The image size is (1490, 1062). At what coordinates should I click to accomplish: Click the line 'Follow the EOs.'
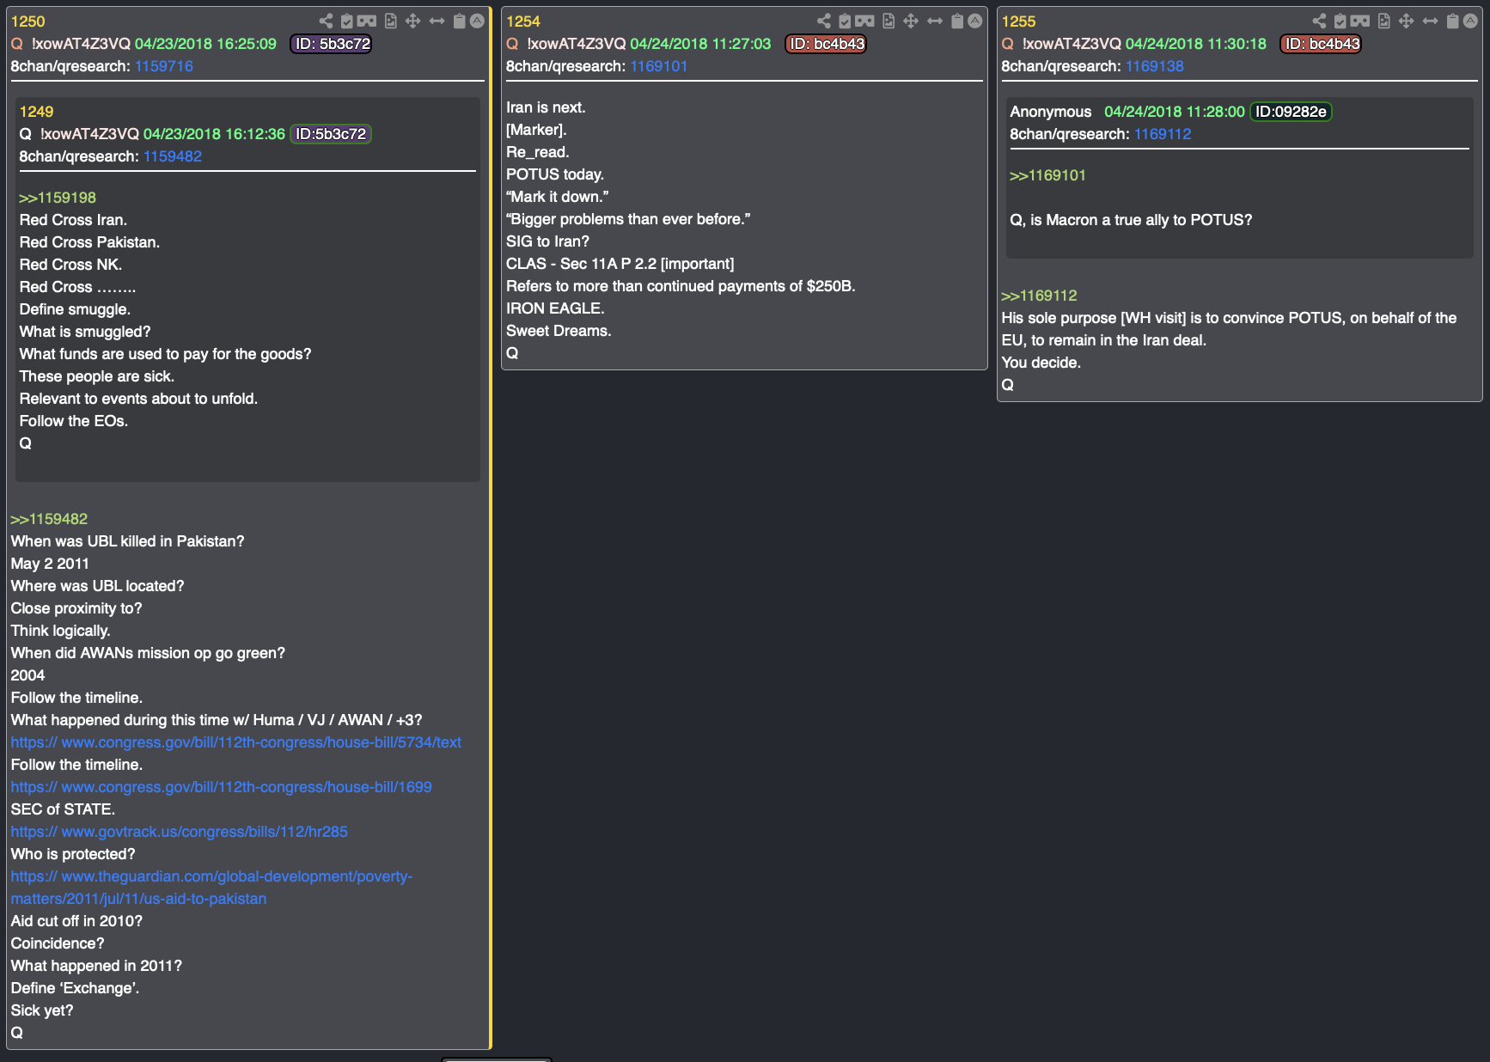point(74,421)
